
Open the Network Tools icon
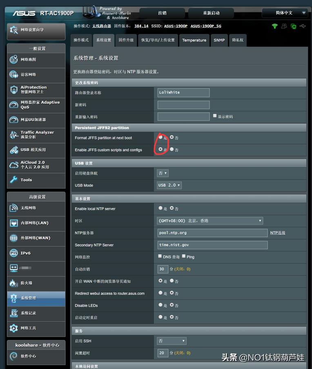click(13, 328)
